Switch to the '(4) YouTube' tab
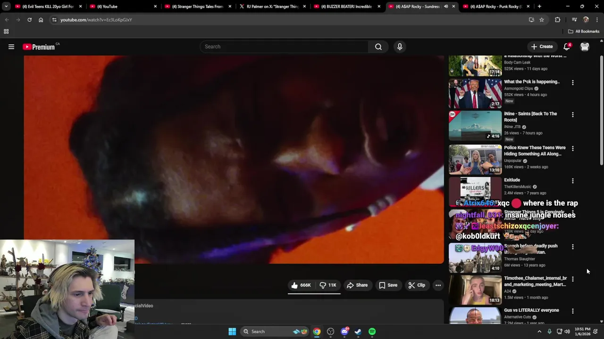Viewport: 604px width, 339px height. click(x=124, y=7)
